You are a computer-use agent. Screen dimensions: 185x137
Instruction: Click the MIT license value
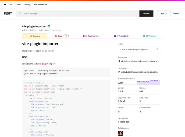141,91
